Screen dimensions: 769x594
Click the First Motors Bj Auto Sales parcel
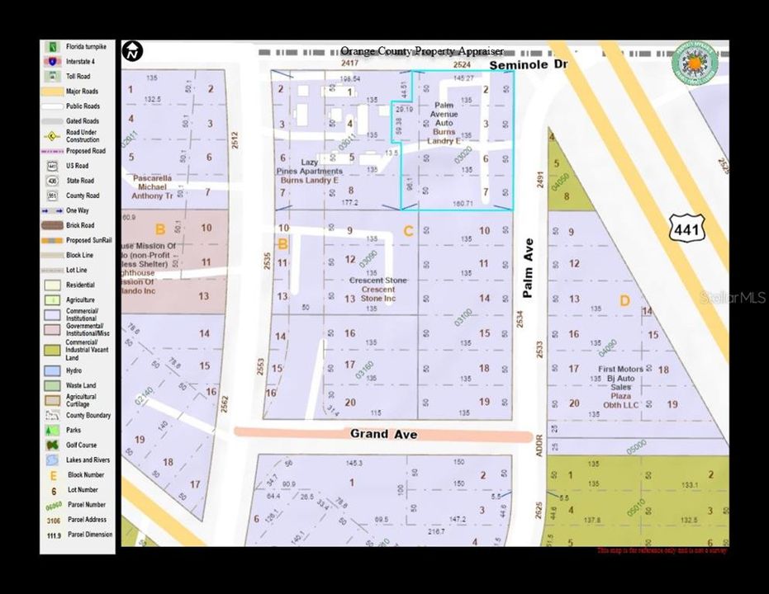pyautogui.click(x=620, y=387)
